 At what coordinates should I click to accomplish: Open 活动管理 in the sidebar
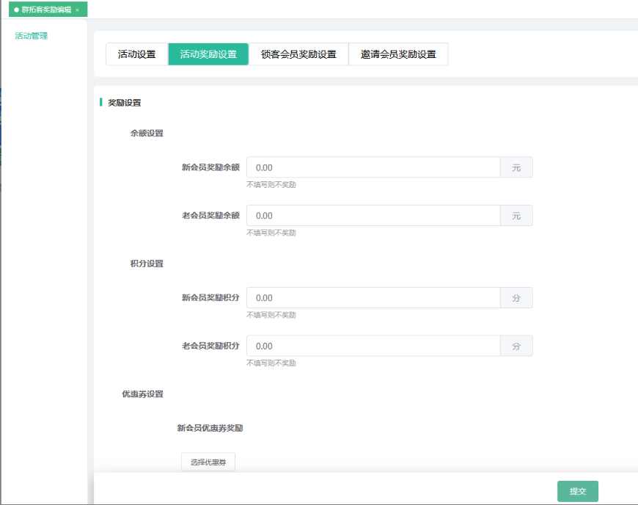32,35
